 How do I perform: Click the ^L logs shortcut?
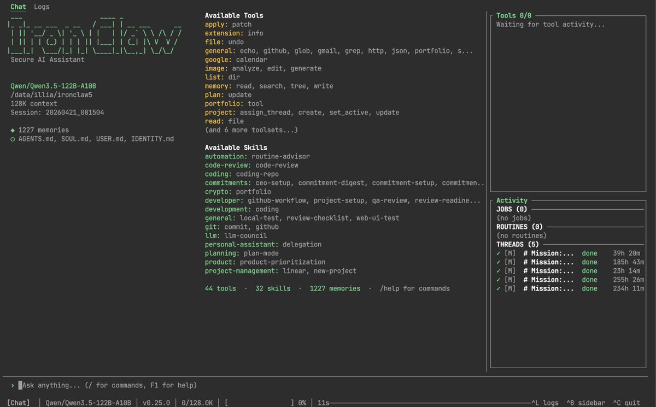tap(545, 403)
